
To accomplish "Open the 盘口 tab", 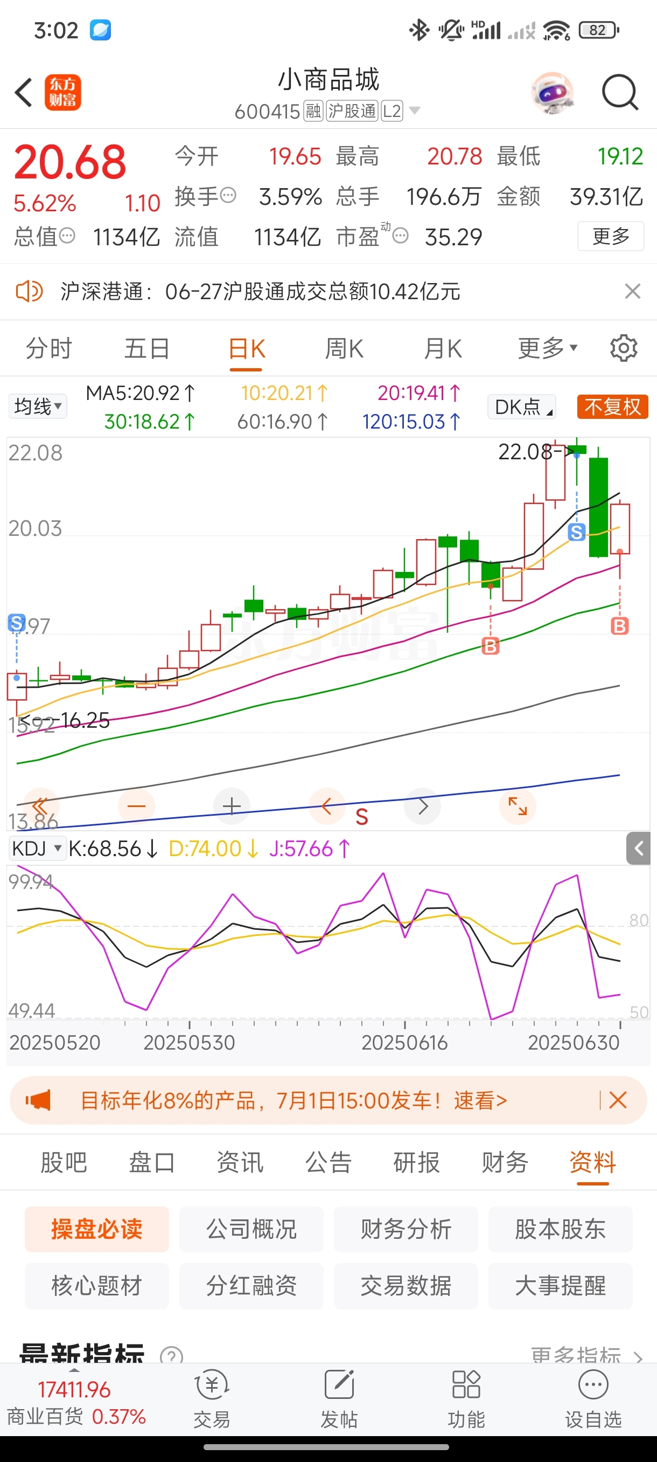I will (152, 1162).
